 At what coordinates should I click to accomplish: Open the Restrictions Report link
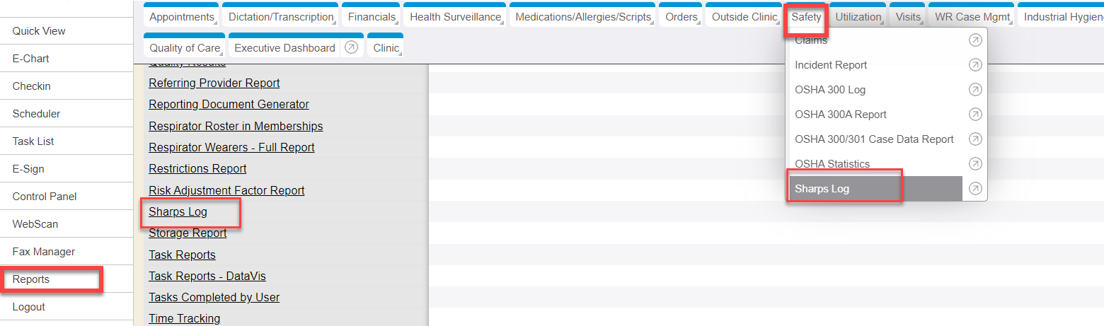point(197,169)
